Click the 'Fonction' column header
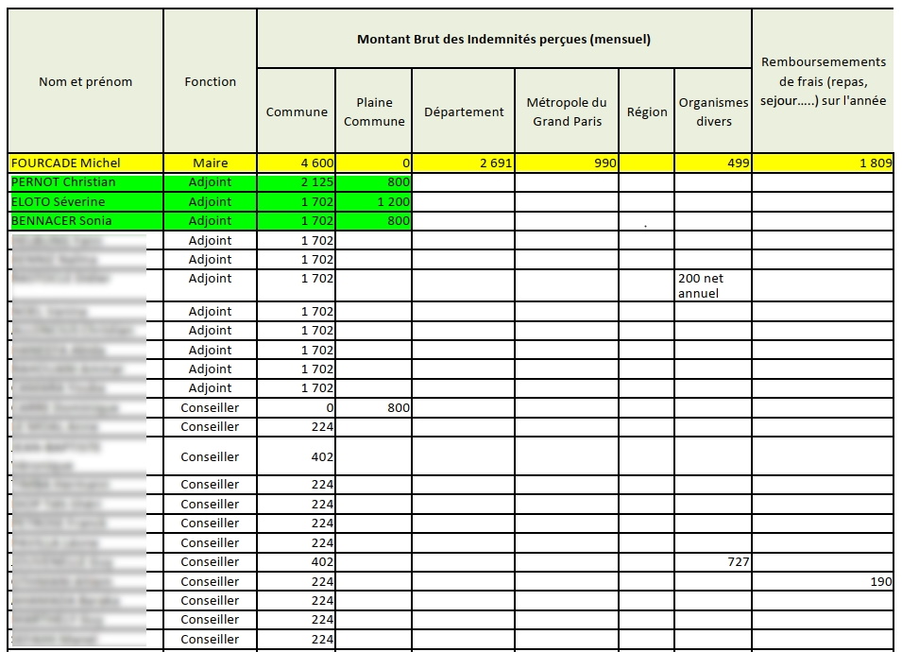 210,81
